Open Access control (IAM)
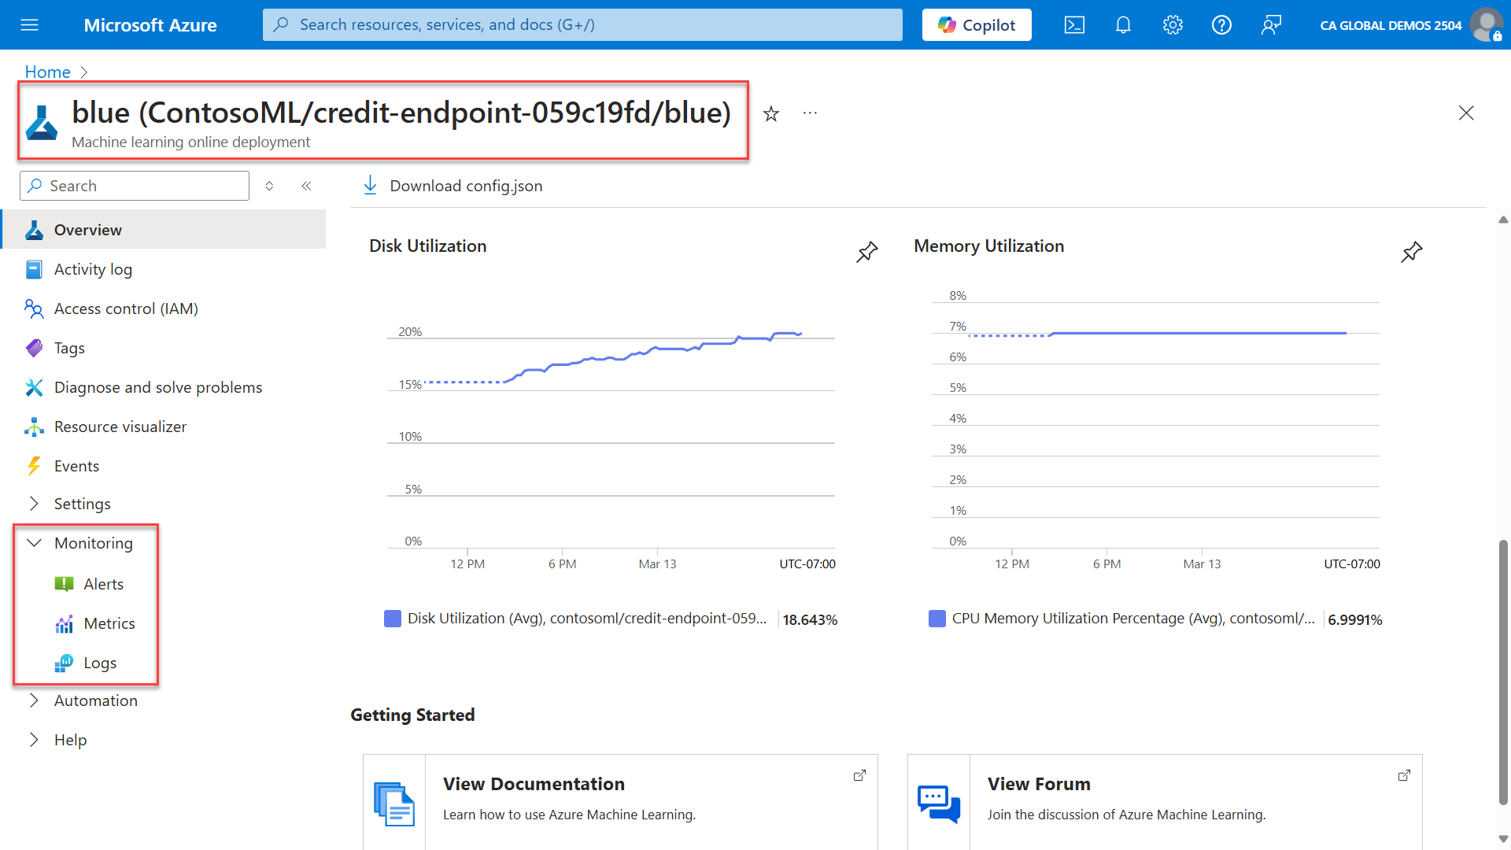 click(126, 308)
